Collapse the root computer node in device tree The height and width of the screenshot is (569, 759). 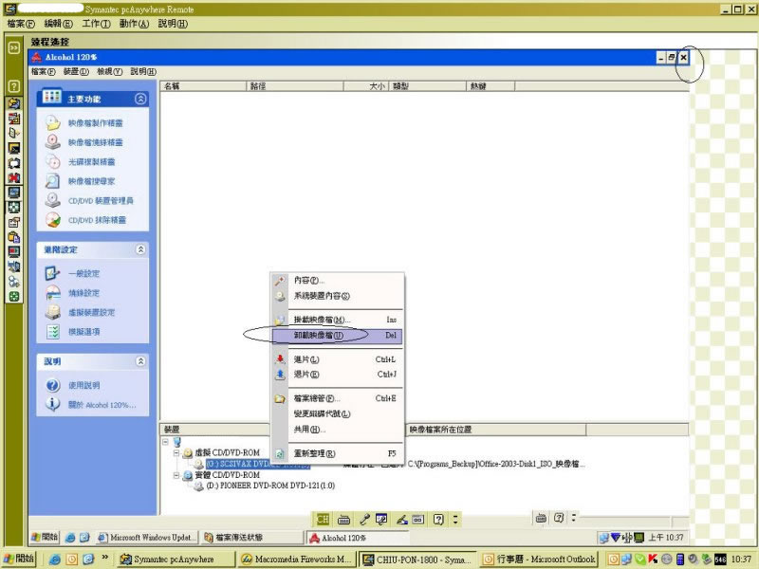coord(165,442)
